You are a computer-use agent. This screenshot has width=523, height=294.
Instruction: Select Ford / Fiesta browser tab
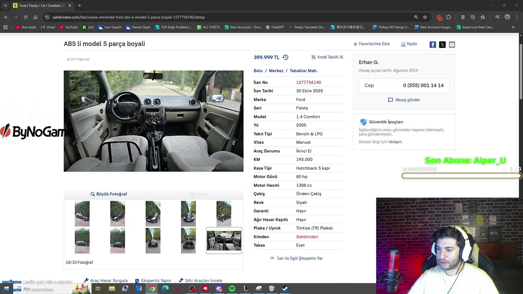(42, 6)
